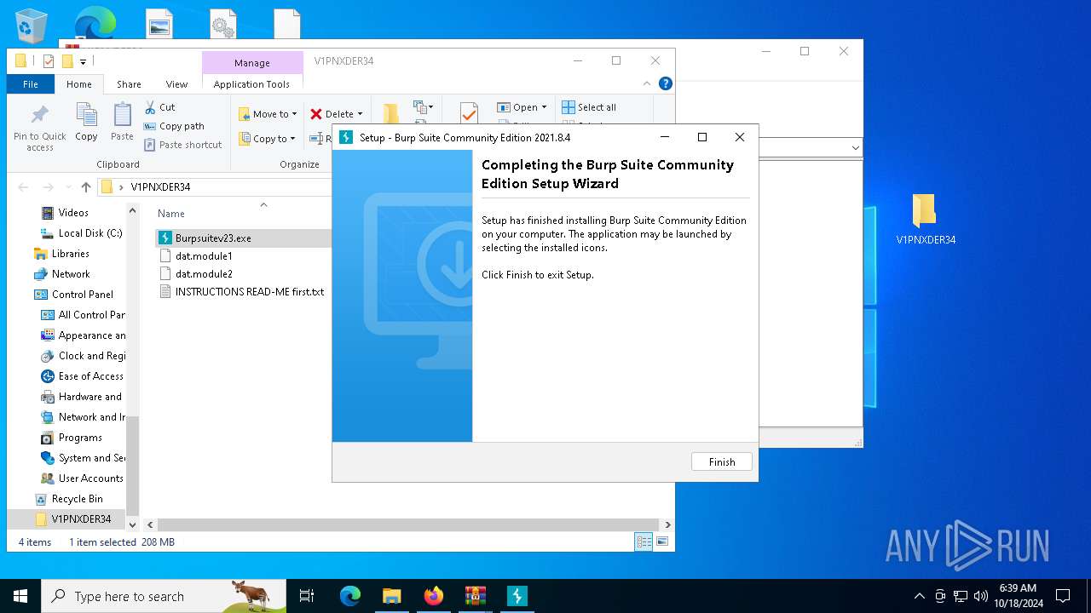Screen dimensions: 1091x613
Task: Select Local Disk (C:) in navigation pane
Action: [x=83, y=233]
